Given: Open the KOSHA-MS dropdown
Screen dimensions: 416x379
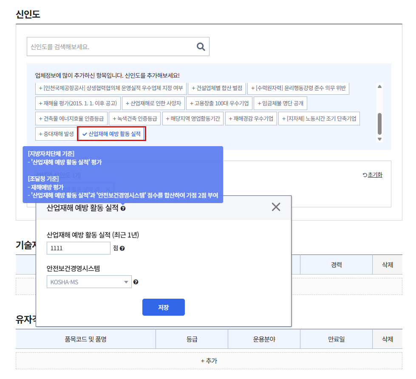Looking at the screenshot, I should [x=89, y=282].
